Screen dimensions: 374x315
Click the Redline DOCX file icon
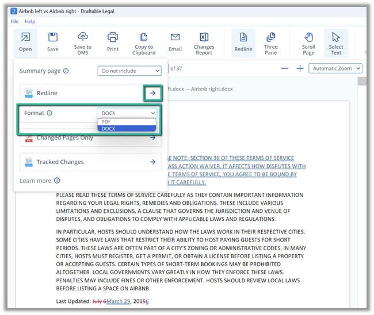pos(29,94)
